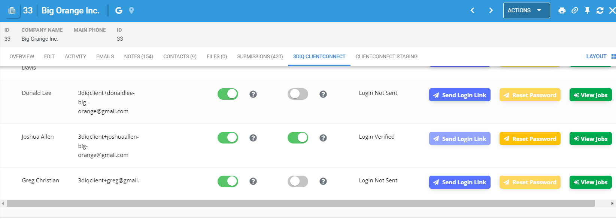Image resolution: width=616 pixels, height=219 pixels.
Task: Open the CLIENTCONNECT STAGING tab
Action: pyautogui.click(x=386, y=56)
